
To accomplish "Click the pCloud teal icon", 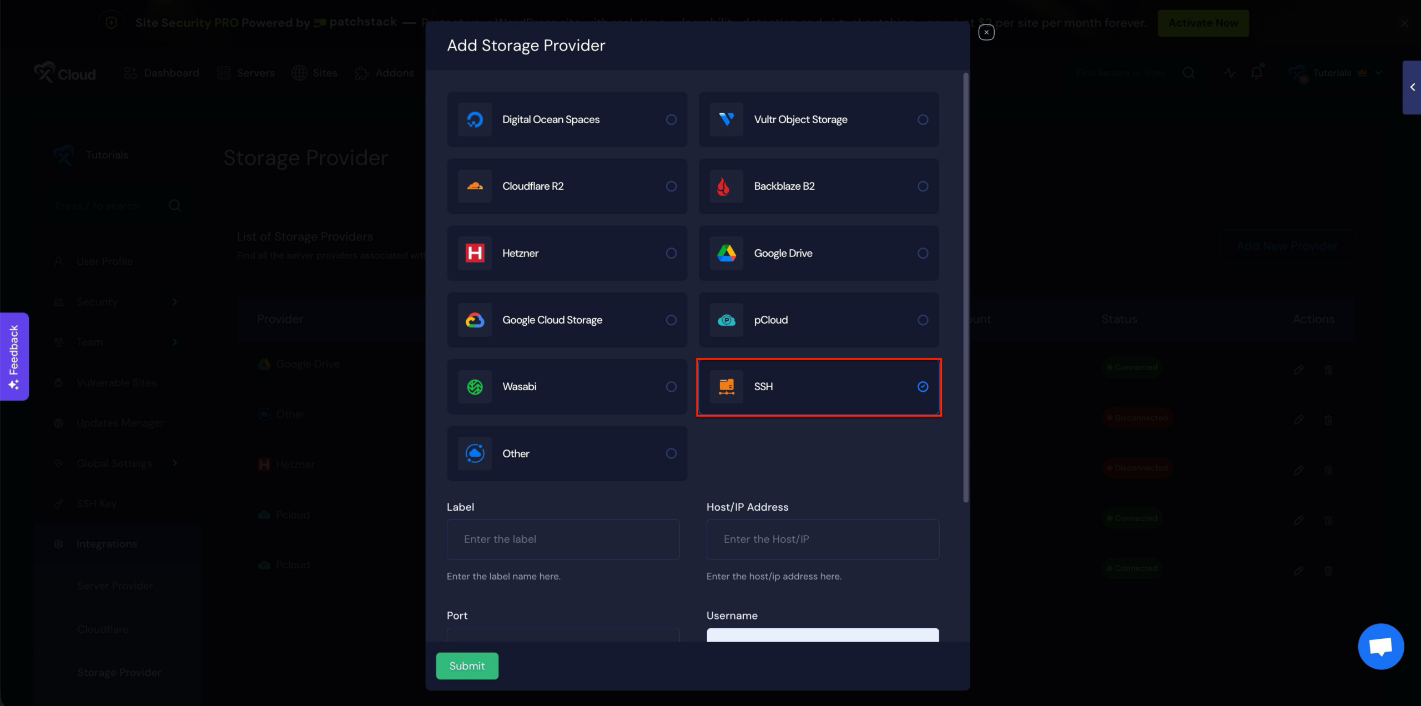I will pos(726,320).
